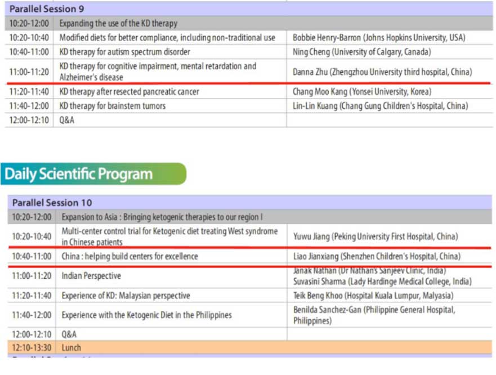This screenshot has width=496, height=375.
Task: Select the 'Parallel Session 10' heading
Action: click(x=52, y=203)
